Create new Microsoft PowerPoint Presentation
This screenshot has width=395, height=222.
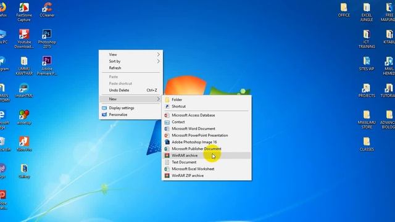point(207,135)
